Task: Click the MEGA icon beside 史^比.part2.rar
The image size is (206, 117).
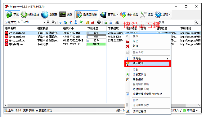Action: pos(7,37)
